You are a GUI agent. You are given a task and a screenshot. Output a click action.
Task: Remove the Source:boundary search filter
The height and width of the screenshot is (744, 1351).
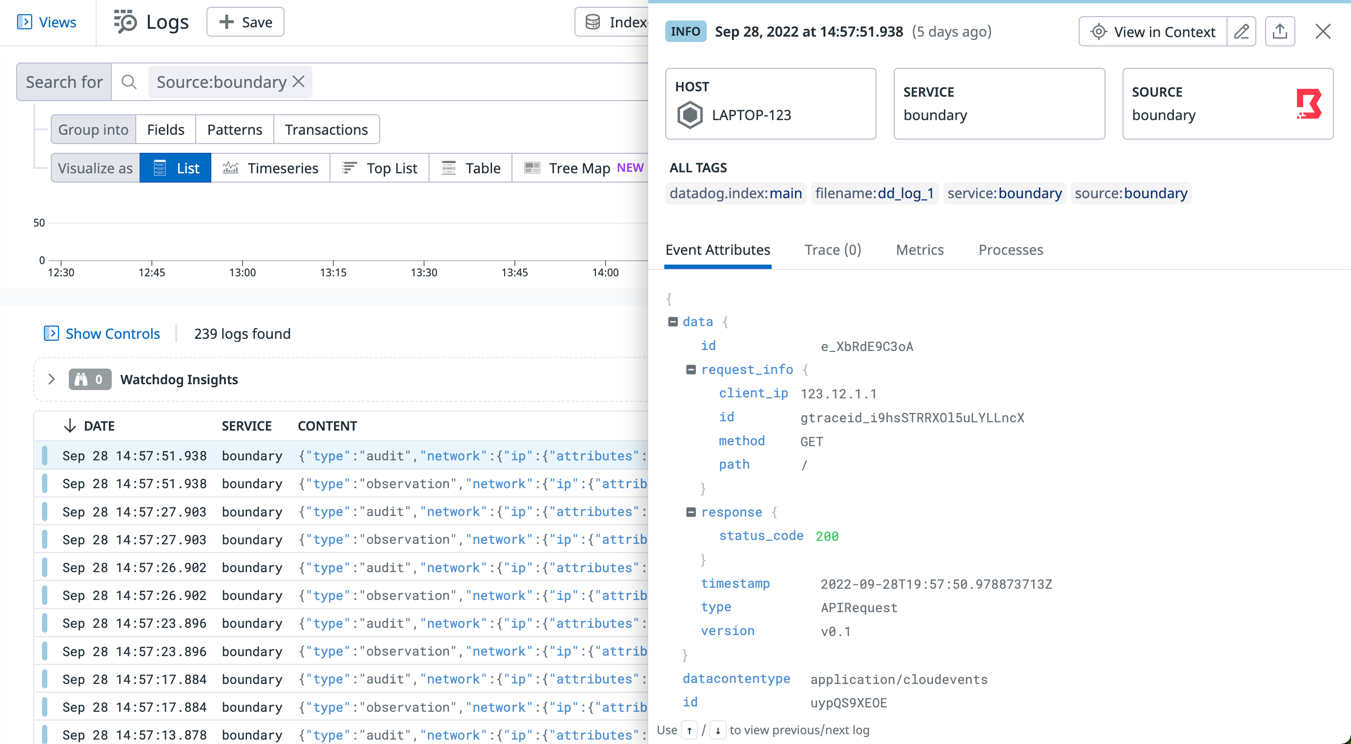[298, 82]
